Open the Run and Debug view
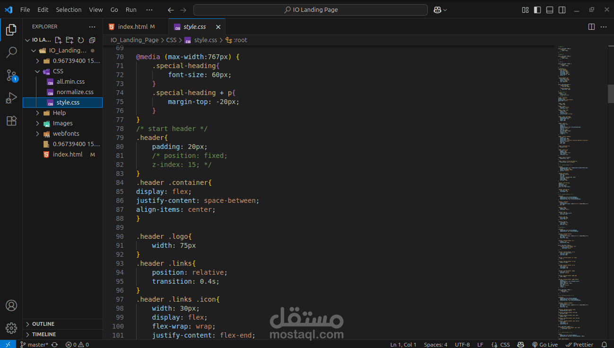Screen dimensions: 614x348 (x=11, y=98)
